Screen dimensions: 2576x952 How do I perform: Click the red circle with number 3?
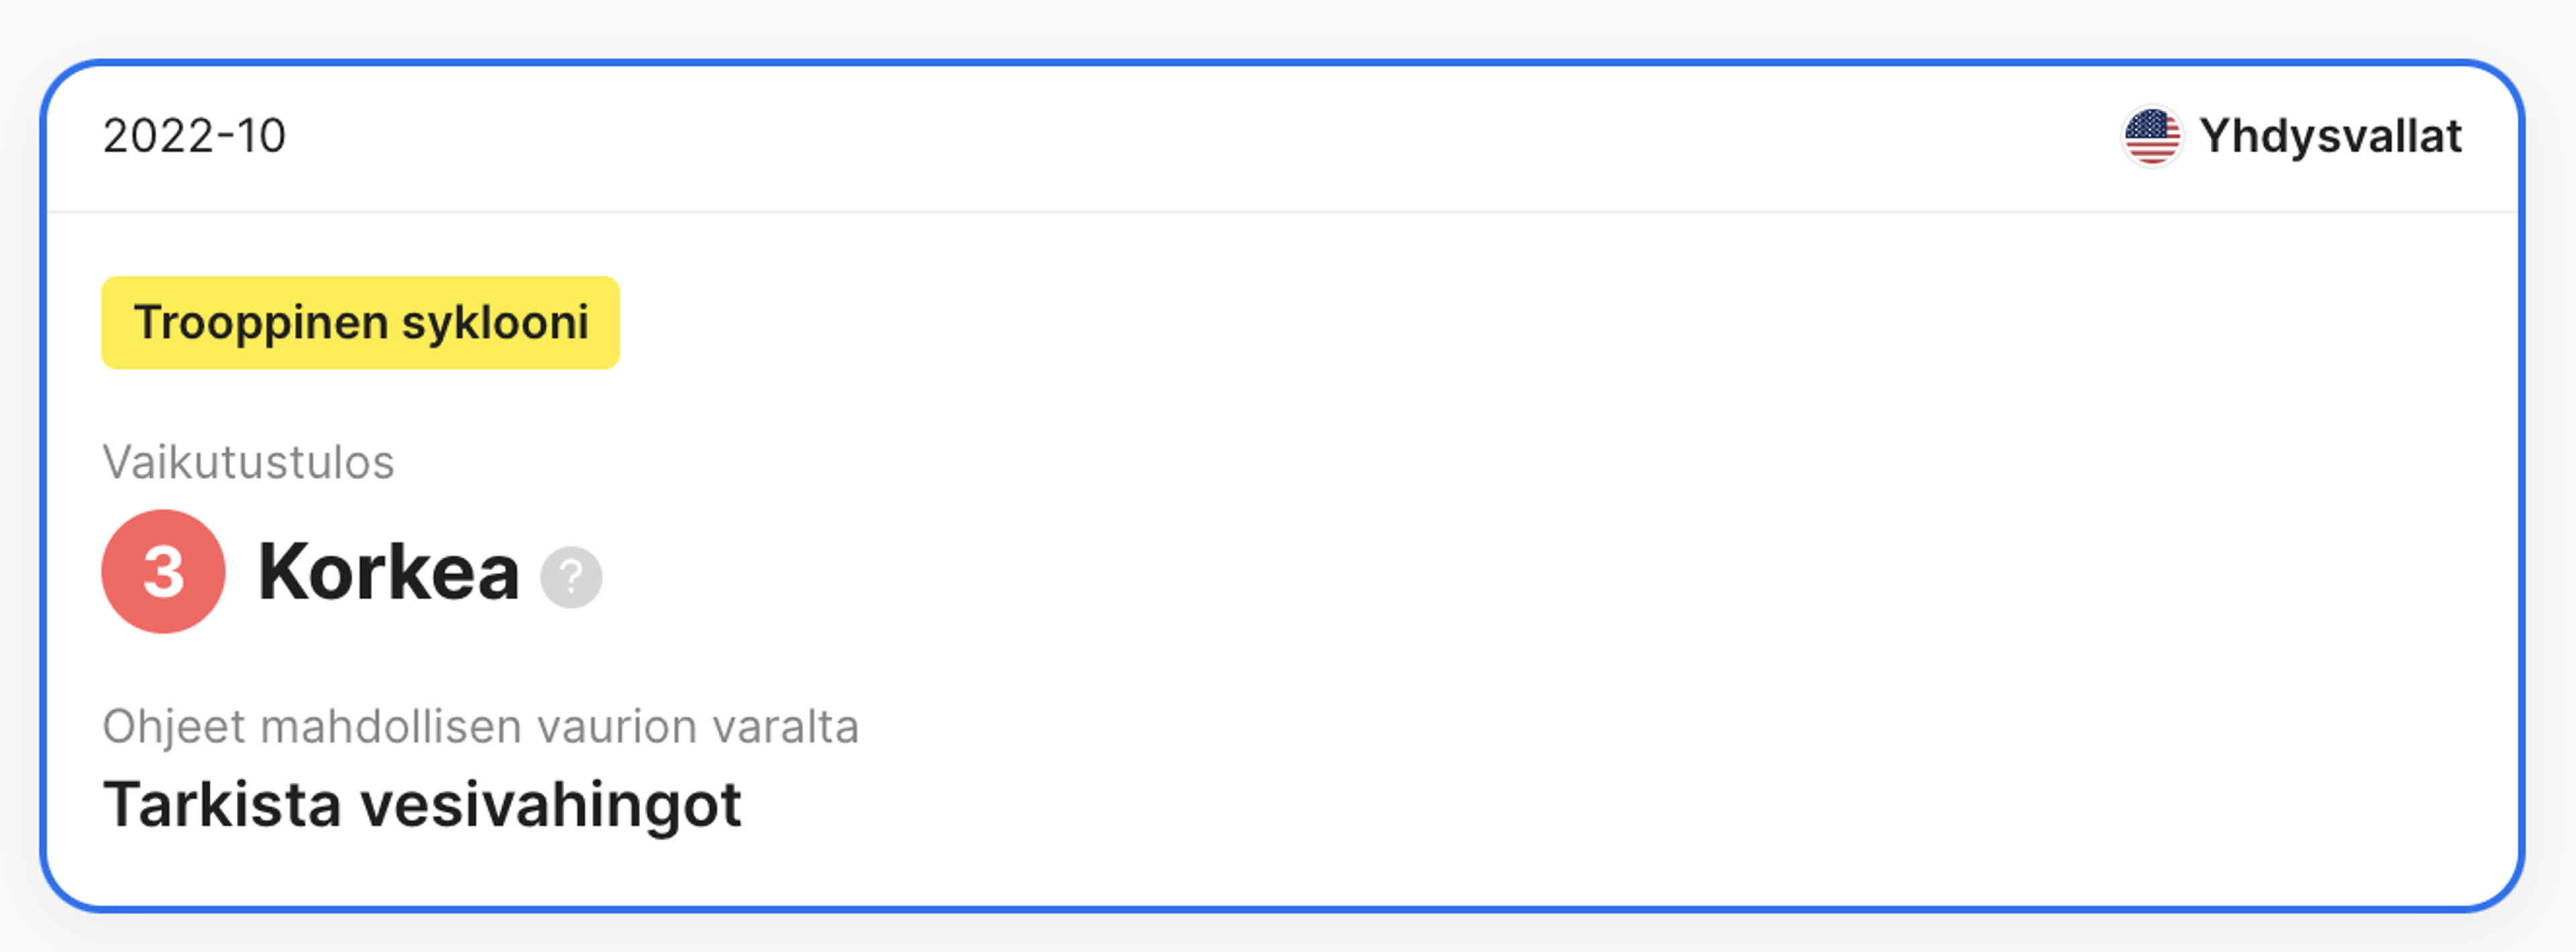click(x=163, y=571)
